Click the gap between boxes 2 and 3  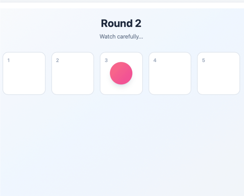click(x=97, y=73)
